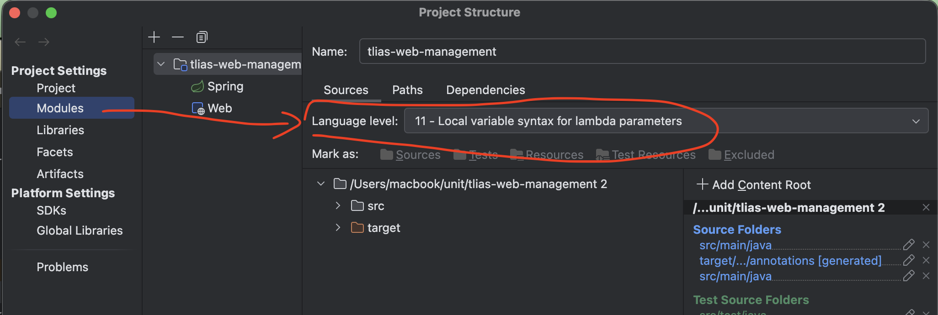Screen dimensions: 938x315
Task: Click the Remove module minus icon
Action: click(x=178, y=37)
